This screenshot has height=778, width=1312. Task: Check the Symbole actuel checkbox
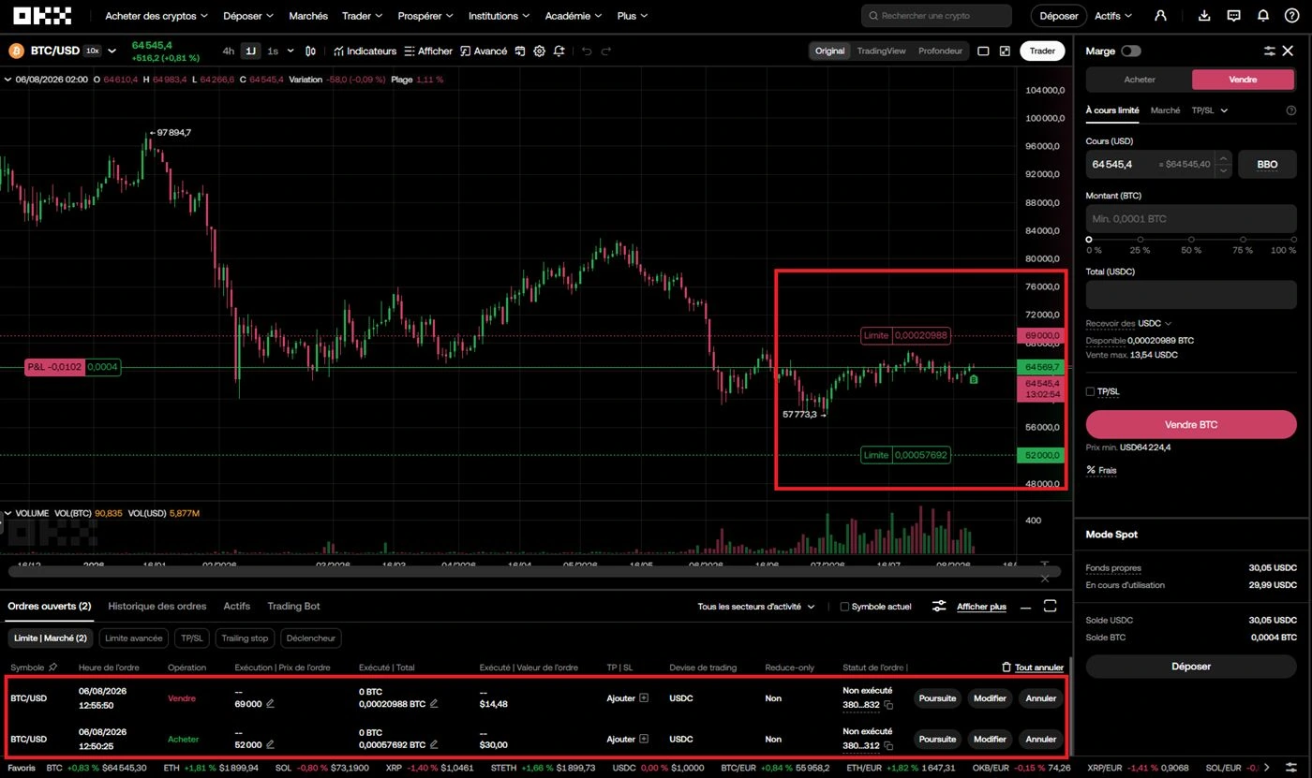pyautogui.click(x=845, y=607)
